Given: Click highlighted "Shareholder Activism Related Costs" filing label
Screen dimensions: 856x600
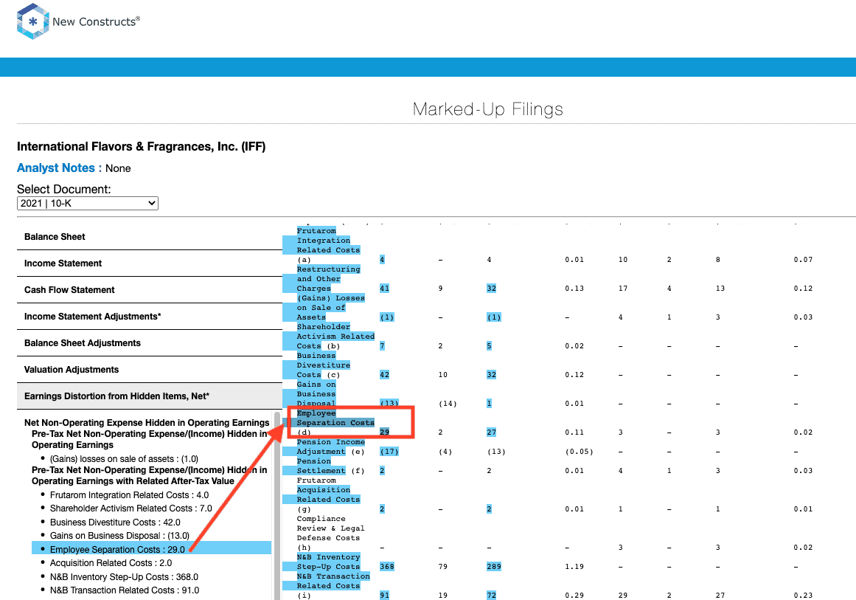Looking at the screenshot, I should (x=335, y=337).
